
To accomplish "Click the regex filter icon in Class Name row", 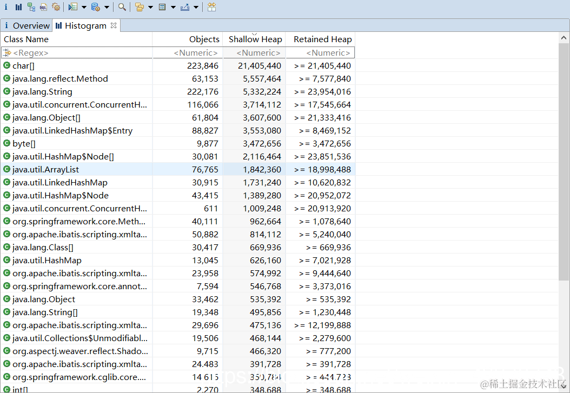I will (x=7, y=52).
